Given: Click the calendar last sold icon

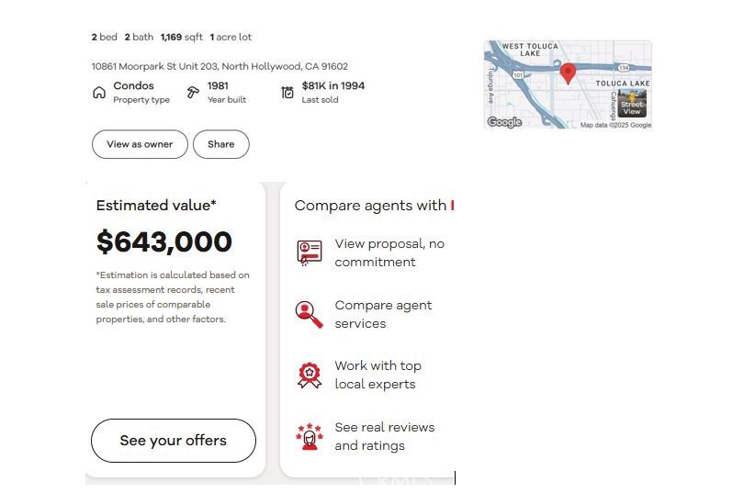Looking at the screenshot, I should coord(287,92).
